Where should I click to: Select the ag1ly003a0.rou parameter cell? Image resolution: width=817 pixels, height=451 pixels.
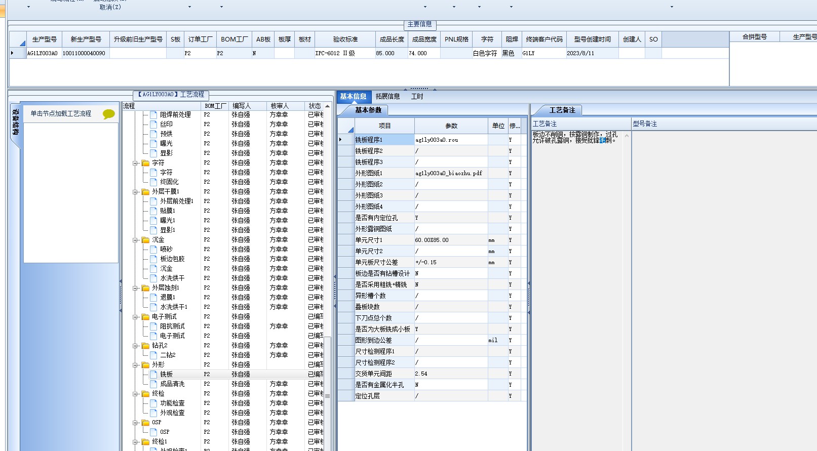[x=451, y=140]
